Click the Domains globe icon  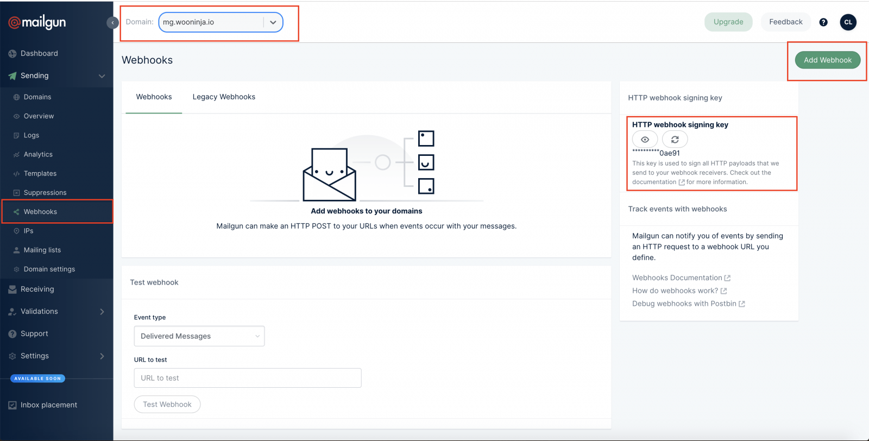coord(16,97)
